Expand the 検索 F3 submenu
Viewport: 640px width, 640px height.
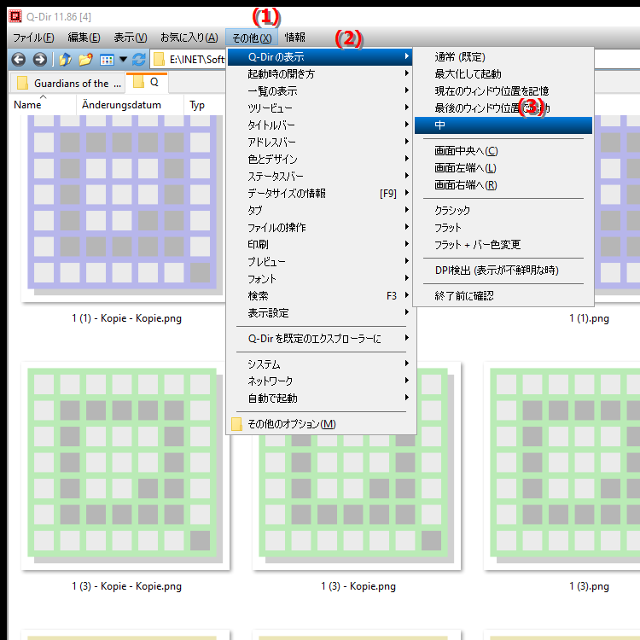point(320,296)
